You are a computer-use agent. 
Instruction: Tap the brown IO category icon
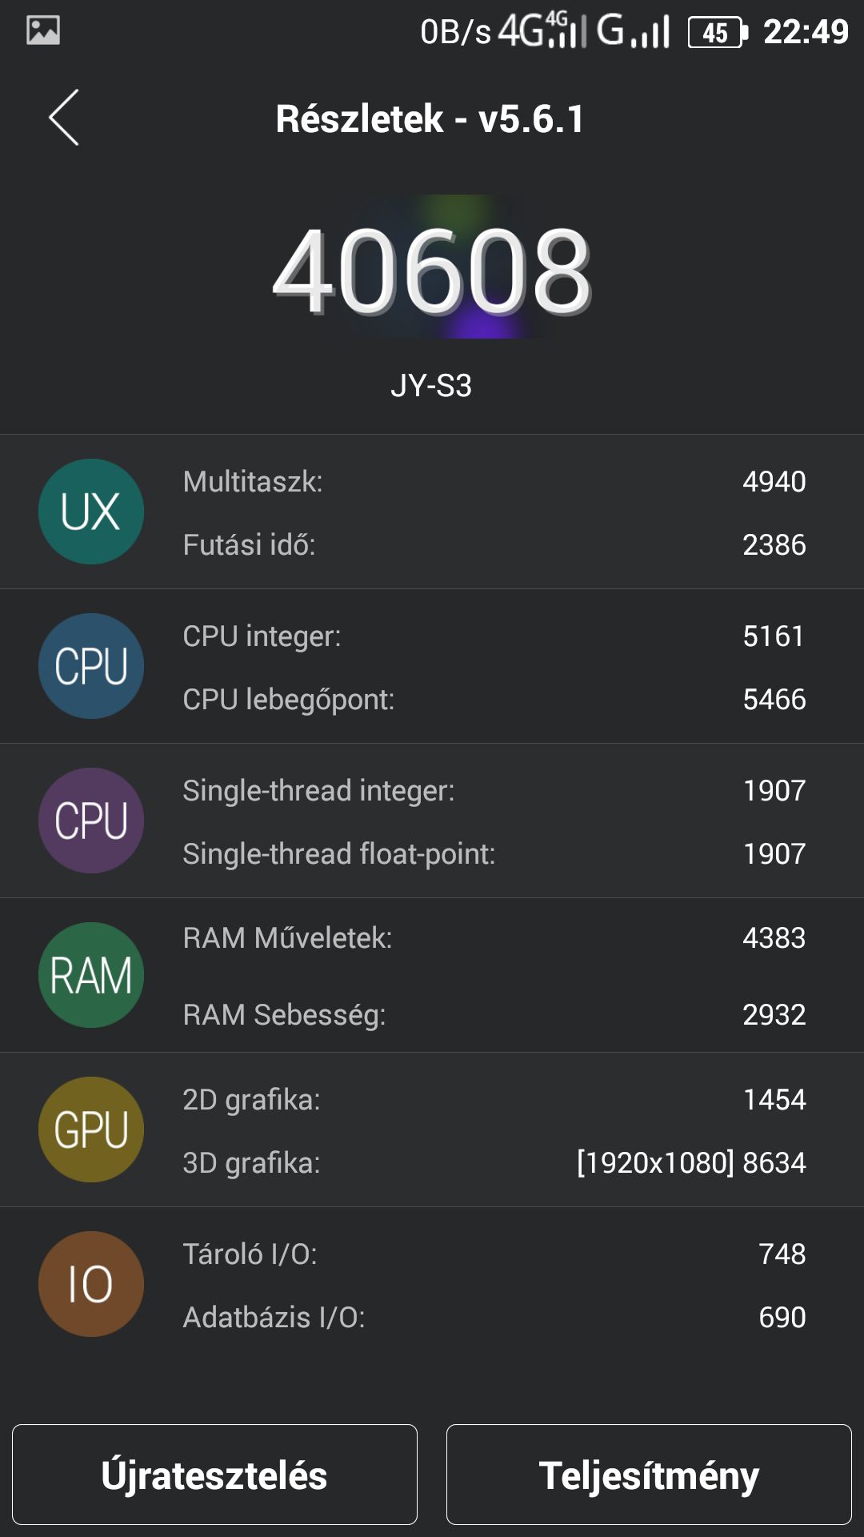91,1284
